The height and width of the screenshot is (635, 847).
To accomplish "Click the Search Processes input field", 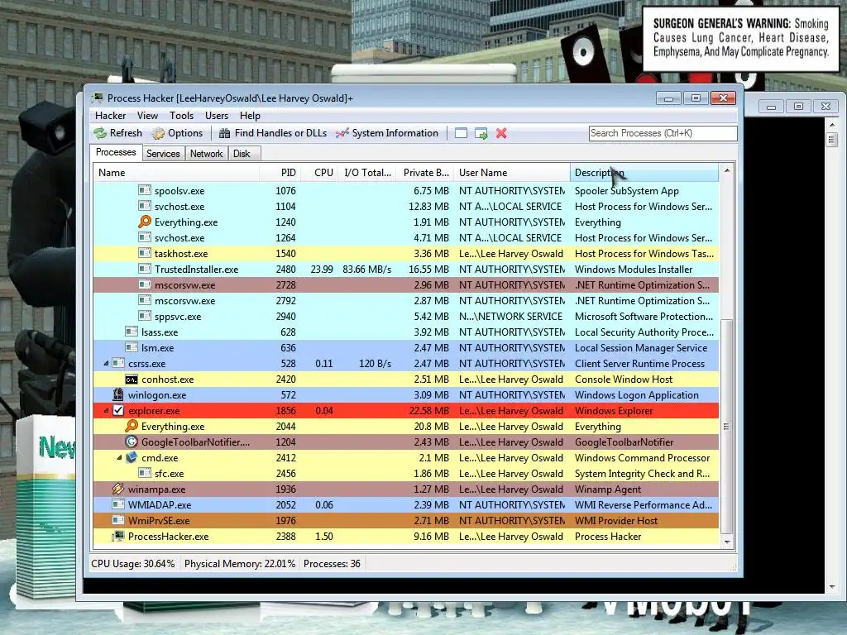I will coord(663,133).
